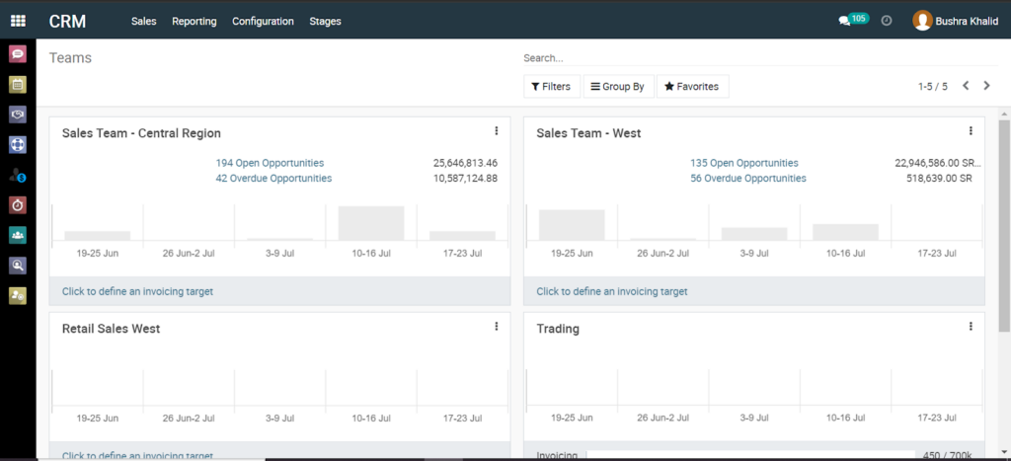Expand the Filters dropdown
Screen dimensions: 1011x461
tap(551, 87)
